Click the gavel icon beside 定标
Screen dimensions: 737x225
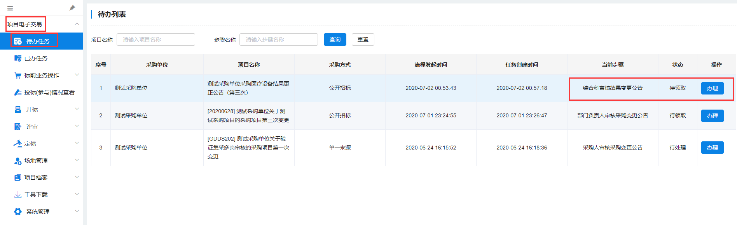click(17, 144)
